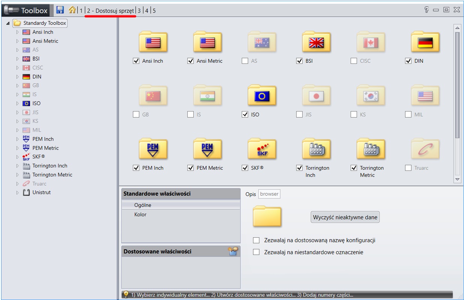Go to step 5 tab
This screenshot has width=464, height=300.
coord(154,11)
